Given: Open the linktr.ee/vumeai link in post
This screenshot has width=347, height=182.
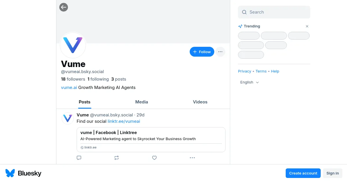Looking at the screenshot, I should 124,121.
